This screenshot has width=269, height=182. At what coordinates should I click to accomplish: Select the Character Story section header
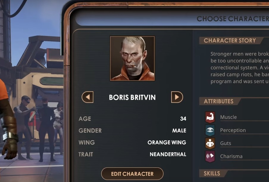click(230, 40)
